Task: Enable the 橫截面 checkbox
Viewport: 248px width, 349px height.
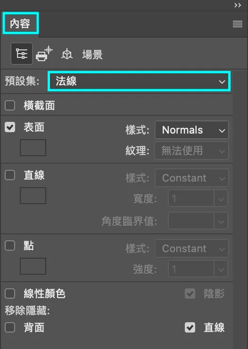Action: (x=10, y=105)
